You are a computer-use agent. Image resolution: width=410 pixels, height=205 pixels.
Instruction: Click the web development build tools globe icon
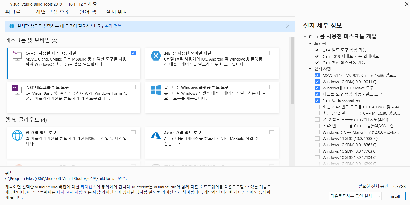(x=17, y=135)
